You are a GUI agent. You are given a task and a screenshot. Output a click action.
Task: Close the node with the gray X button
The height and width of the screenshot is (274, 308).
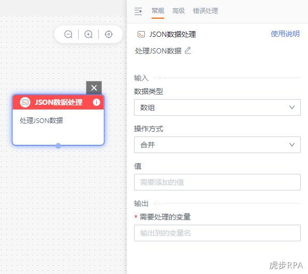[94, 88]
